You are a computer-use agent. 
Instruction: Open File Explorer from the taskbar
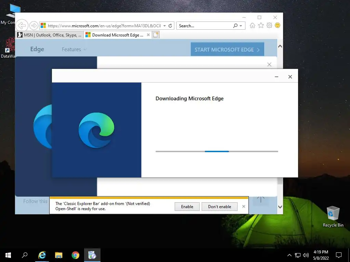point(59,255)
